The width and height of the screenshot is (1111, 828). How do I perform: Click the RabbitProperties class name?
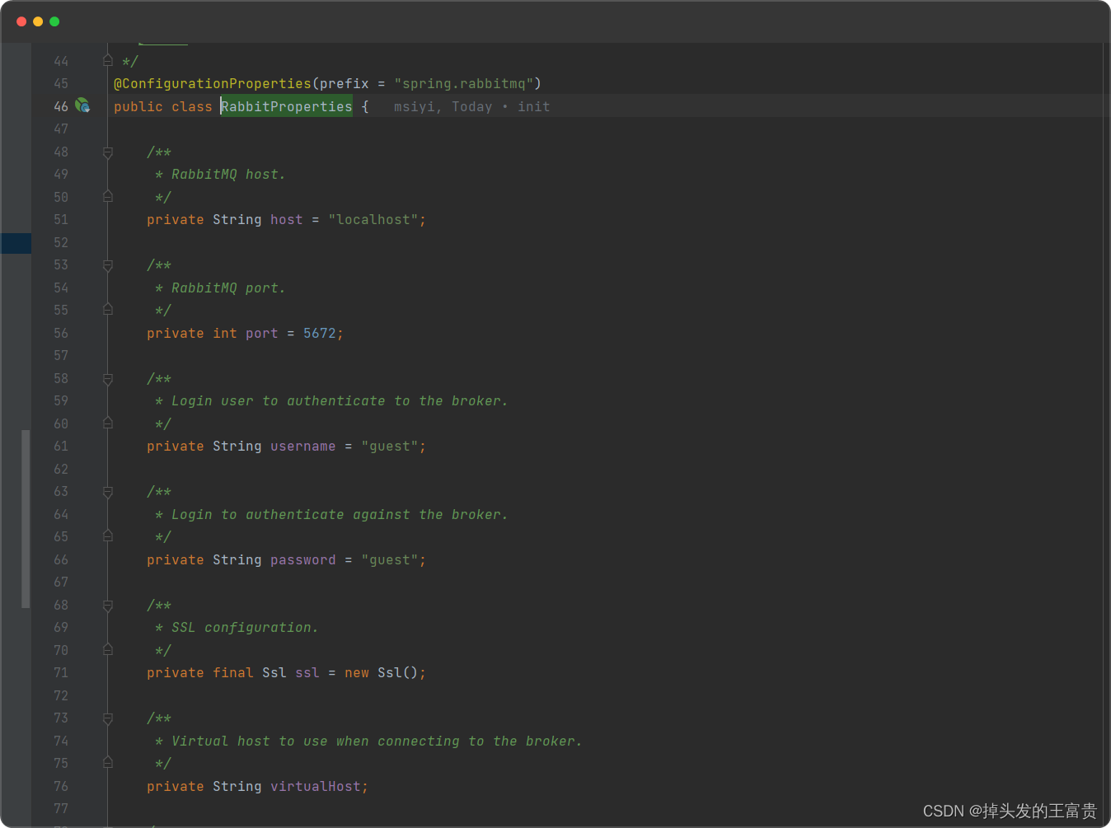[x=287, y=106]
